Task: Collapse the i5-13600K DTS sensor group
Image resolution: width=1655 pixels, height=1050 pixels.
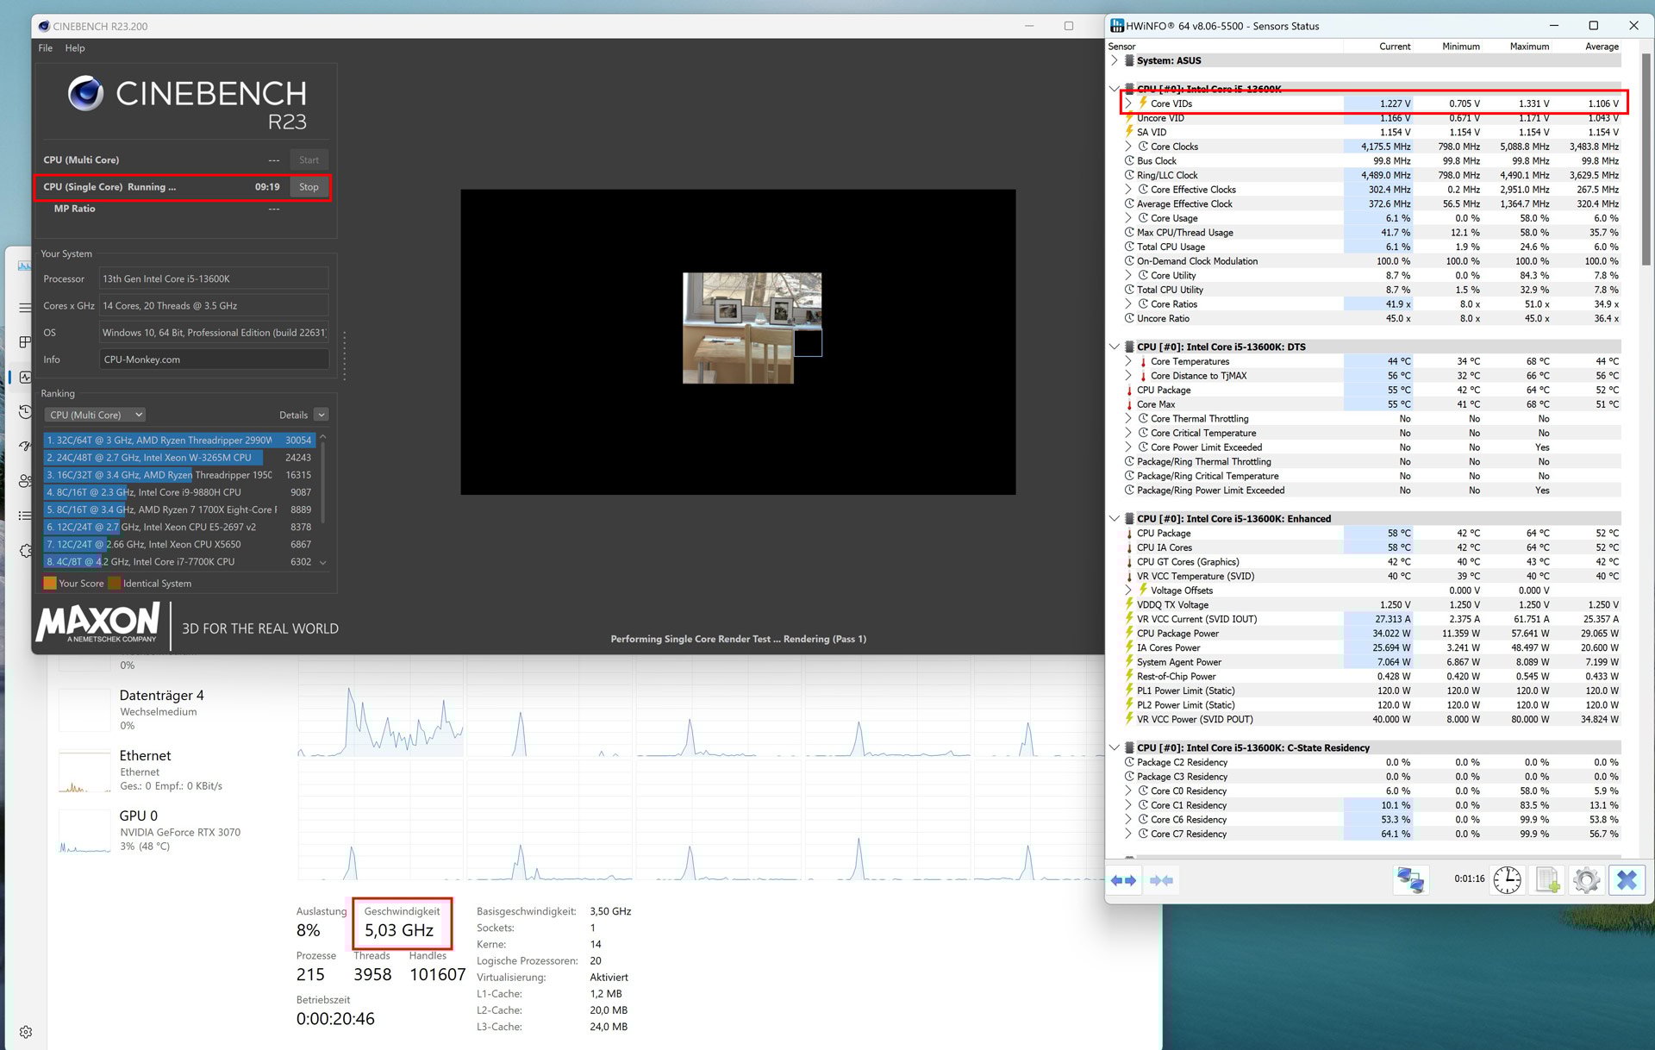Action: click(1115, 347)
